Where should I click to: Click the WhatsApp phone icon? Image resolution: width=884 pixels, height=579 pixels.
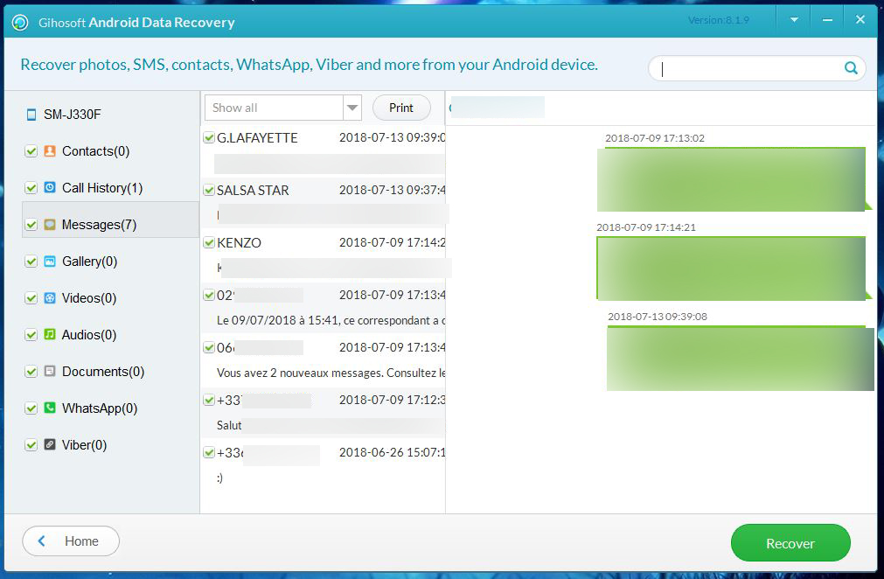[x=50, y=408]
